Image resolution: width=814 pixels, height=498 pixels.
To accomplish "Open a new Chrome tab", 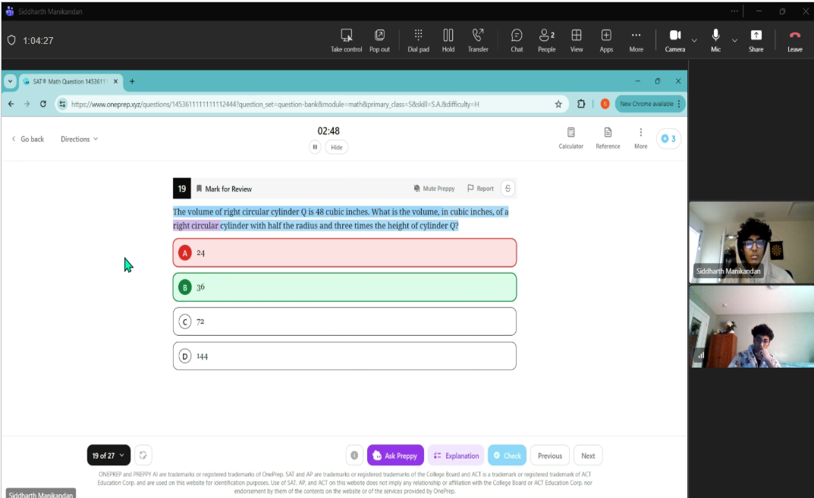I will [x=132, y=81].
